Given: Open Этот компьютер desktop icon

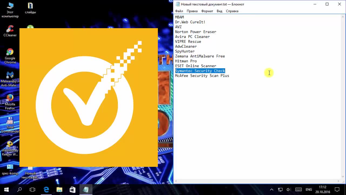Looking at the screenshot, I should click(x=10, y=10).
